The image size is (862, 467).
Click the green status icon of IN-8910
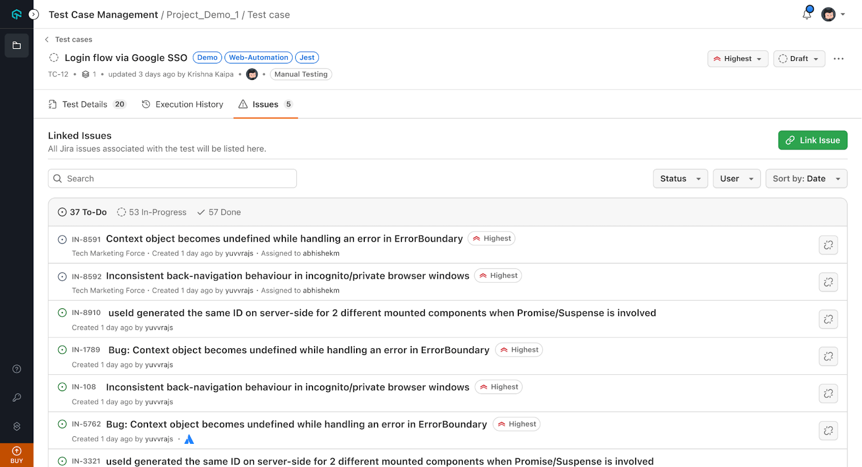(x=62, y=313)
